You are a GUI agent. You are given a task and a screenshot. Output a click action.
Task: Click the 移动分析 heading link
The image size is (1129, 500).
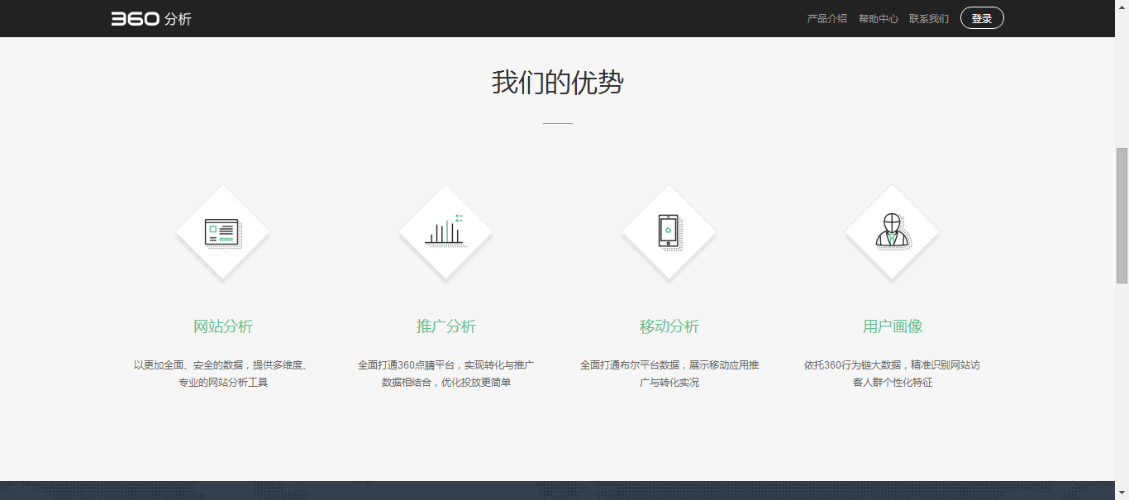(x=669, y=326)
